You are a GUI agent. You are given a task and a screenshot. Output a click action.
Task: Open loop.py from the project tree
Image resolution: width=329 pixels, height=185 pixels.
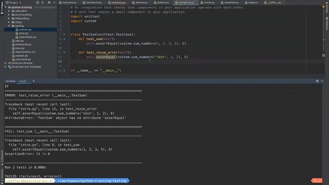(20, 48)
